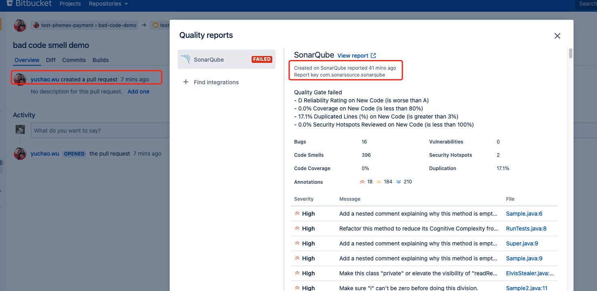597x291 pixels.
Task: Close the Quality reports dialog
Action: tap(557, 36)
